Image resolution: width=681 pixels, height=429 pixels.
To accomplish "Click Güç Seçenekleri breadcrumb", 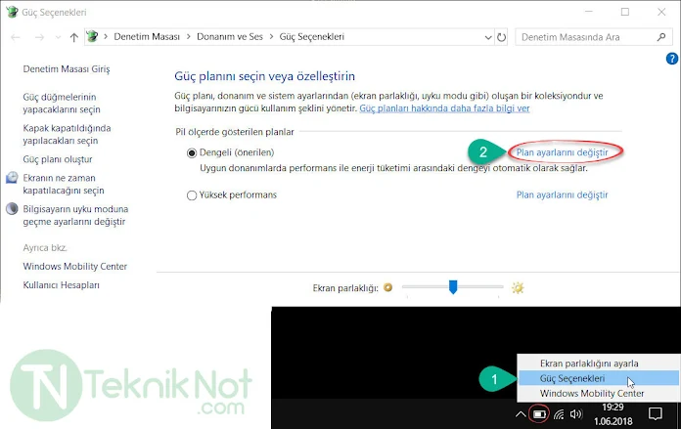I will point(311,37).
